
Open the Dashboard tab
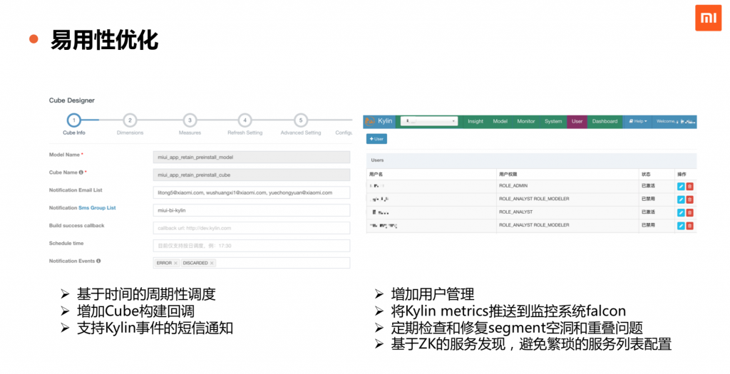click(x=605, y=122)
